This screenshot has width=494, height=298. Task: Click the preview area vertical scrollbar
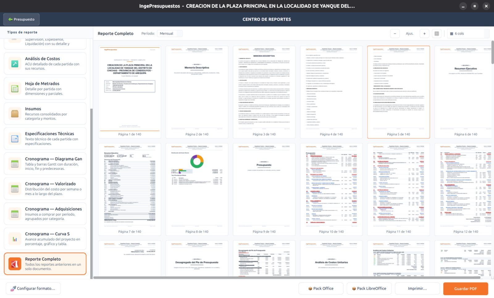(x=493, y=52)
